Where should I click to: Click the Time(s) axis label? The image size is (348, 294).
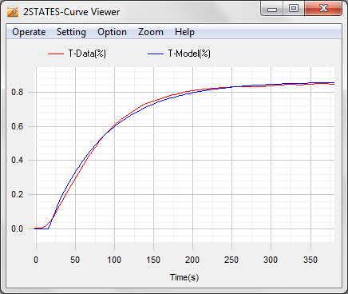(184, 277)
